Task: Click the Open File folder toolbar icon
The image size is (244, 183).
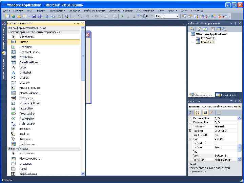Action: [19, 16]
